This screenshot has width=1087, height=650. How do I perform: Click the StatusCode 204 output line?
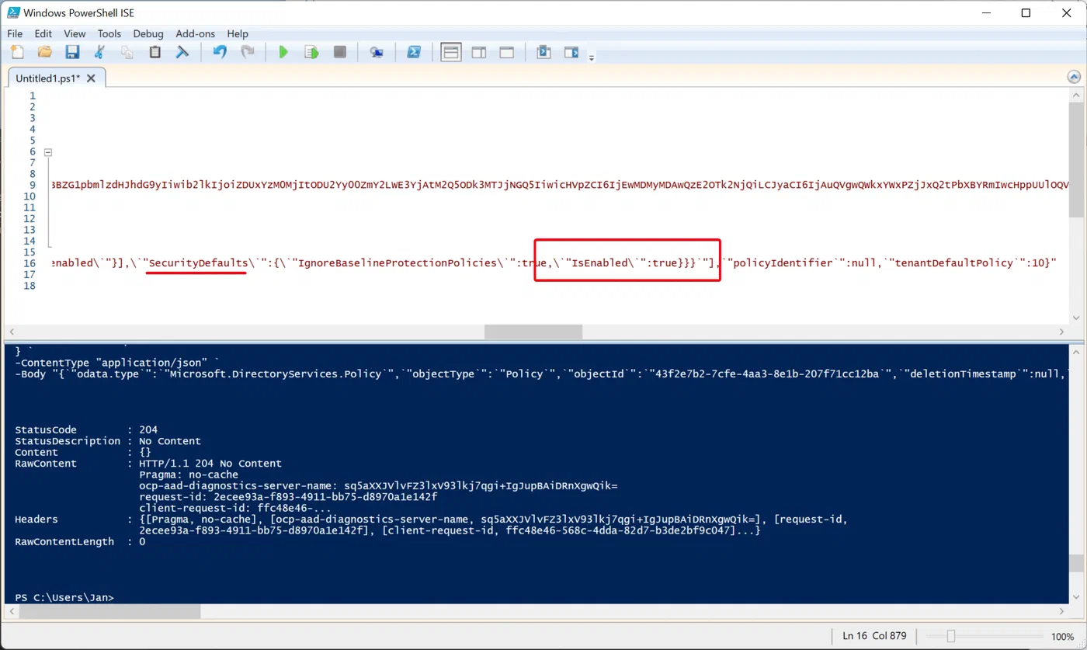(x=86, y=429)
